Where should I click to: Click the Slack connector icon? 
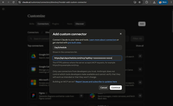(x=92, y=96)
